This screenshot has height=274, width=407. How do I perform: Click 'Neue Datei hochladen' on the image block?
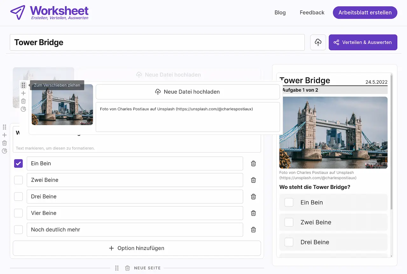(x=188, y=92)
